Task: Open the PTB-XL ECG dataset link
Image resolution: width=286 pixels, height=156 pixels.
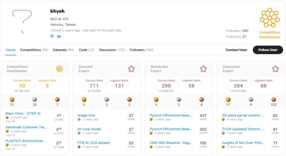Action: [94, 143]
